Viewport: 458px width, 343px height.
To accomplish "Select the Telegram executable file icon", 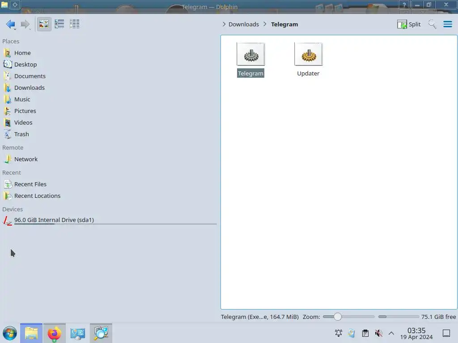I will (250, 54).
